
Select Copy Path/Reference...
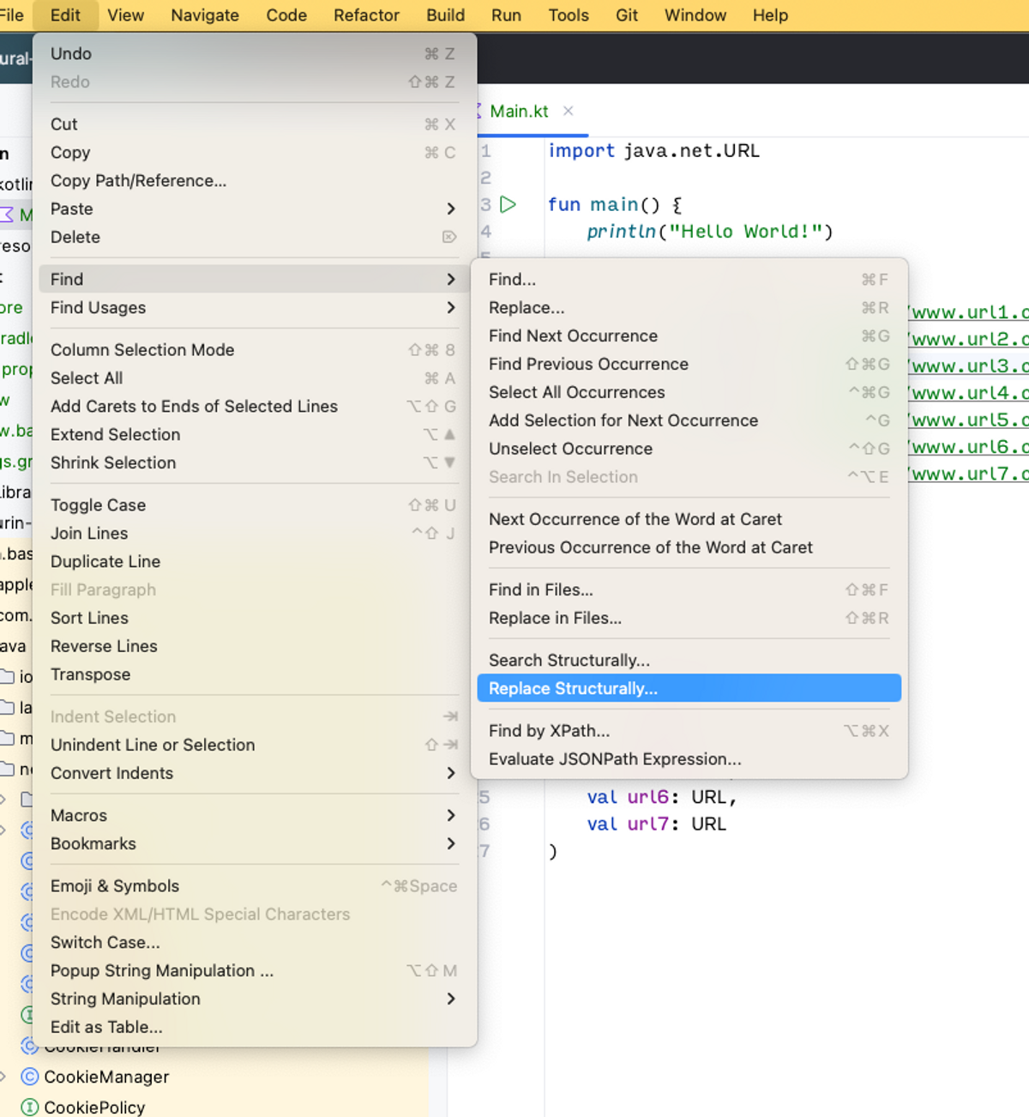point(255,180)
